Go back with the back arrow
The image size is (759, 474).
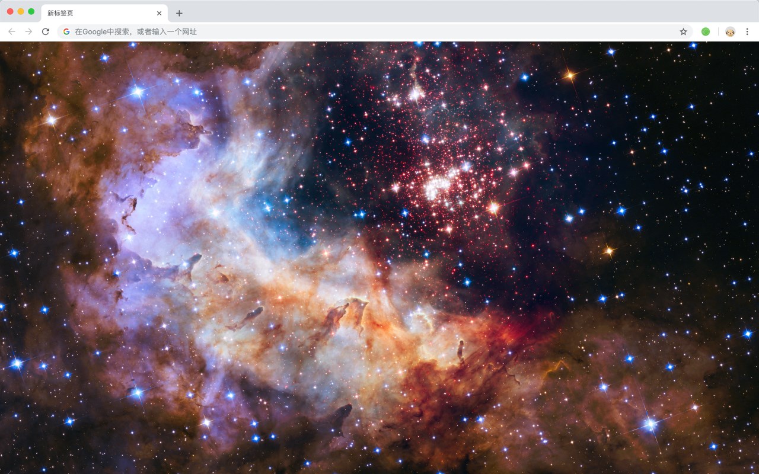(12, 31)
